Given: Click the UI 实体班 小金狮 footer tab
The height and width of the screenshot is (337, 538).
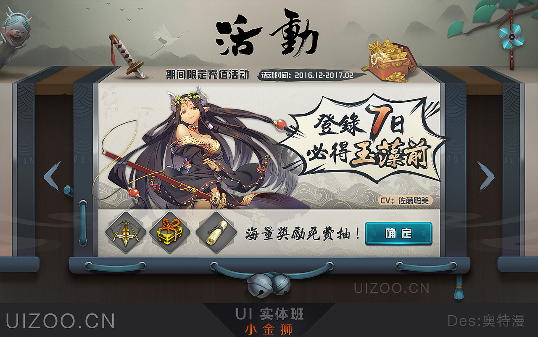Looking at the screenshot, I should click(269, 321).
